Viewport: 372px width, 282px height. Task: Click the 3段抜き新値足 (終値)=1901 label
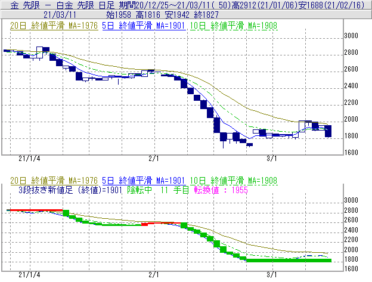70,190
